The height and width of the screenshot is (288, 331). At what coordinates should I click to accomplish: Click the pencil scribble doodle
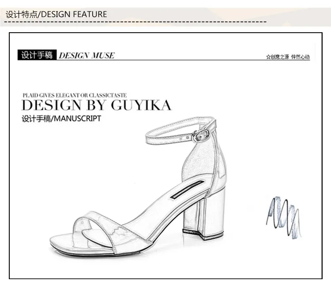[283, 218]
